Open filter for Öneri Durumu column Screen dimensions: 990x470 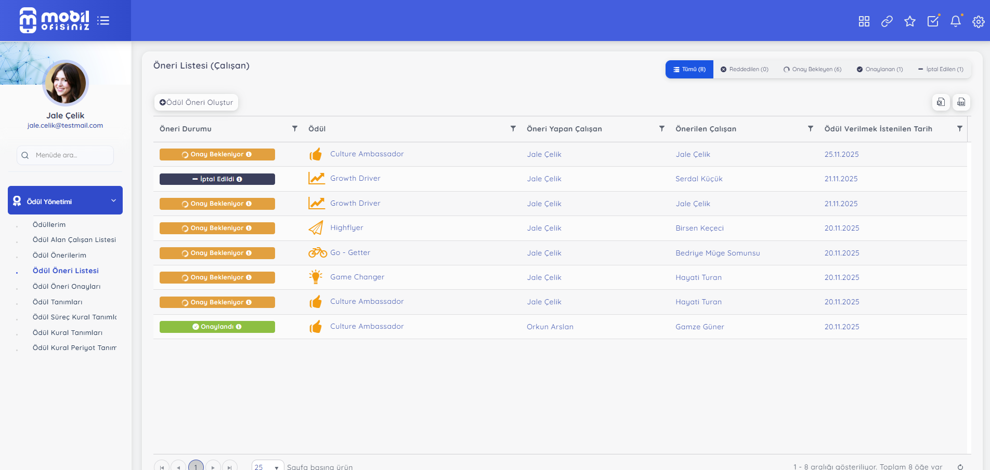[x=294, y=129]
